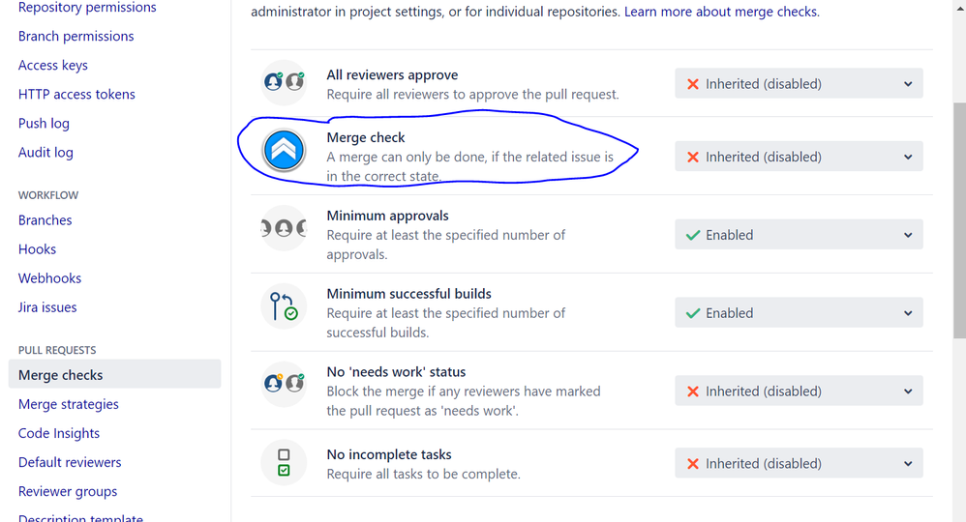
Task: Change Minimum successful builds Enabled setting
Action: coord(800,312)
